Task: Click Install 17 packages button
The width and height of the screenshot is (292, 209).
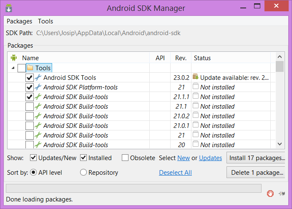Action: pyautogui.click(x=257, y=158)
